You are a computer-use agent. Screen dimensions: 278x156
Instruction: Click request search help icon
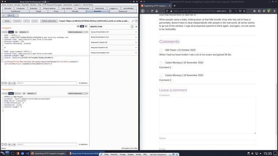coord(3,83)
